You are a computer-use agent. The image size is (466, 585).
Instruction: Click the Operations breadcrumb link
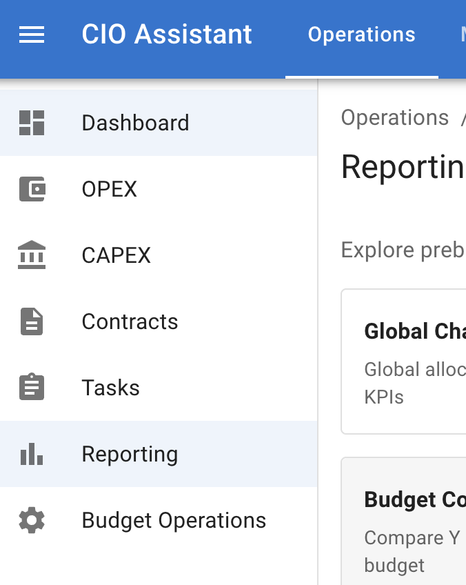(394, 118)
